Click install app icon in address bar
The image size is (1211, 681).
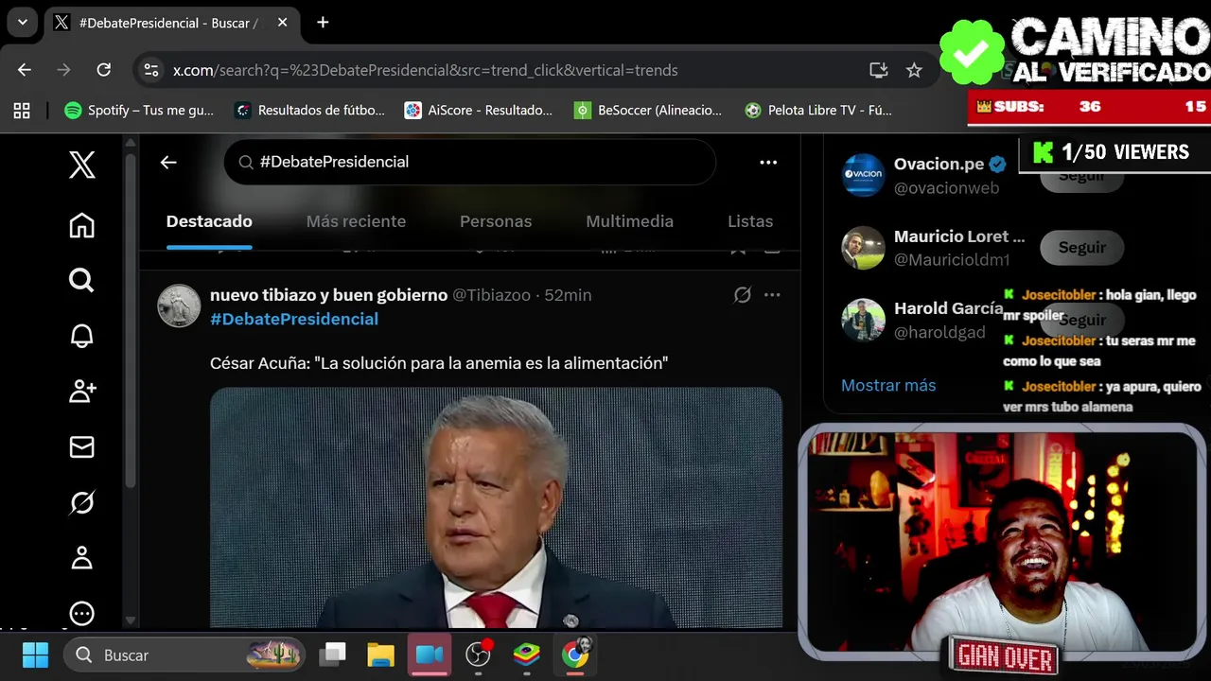click(x=878, y=70)
